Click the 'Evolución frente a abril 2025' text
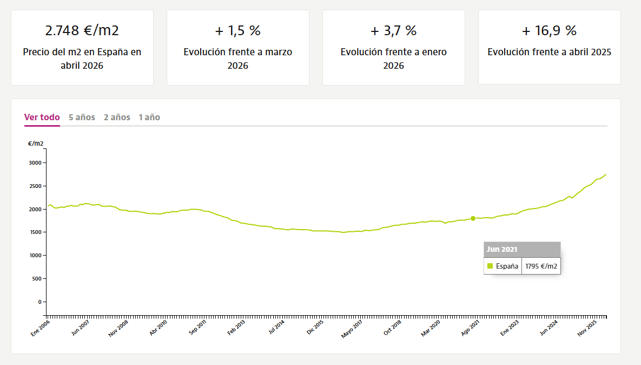 [550, 52]
